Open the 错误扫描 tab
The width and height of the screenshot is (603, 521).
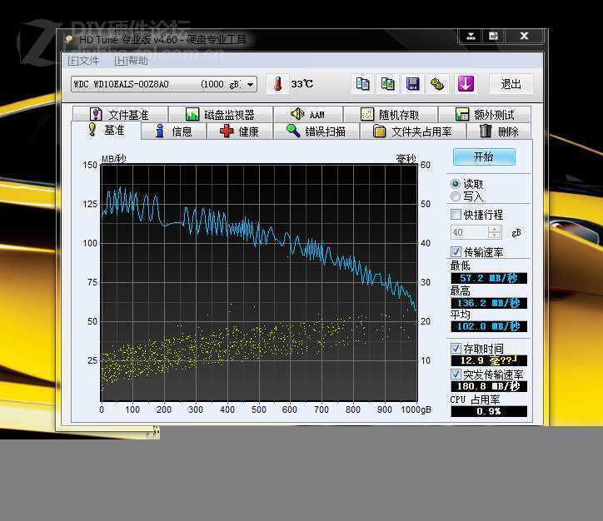[x=316, y=131]
